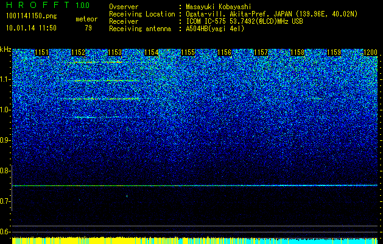Click the 0.6 frequency axis label

pyautogui.click(x=5, y=232)
